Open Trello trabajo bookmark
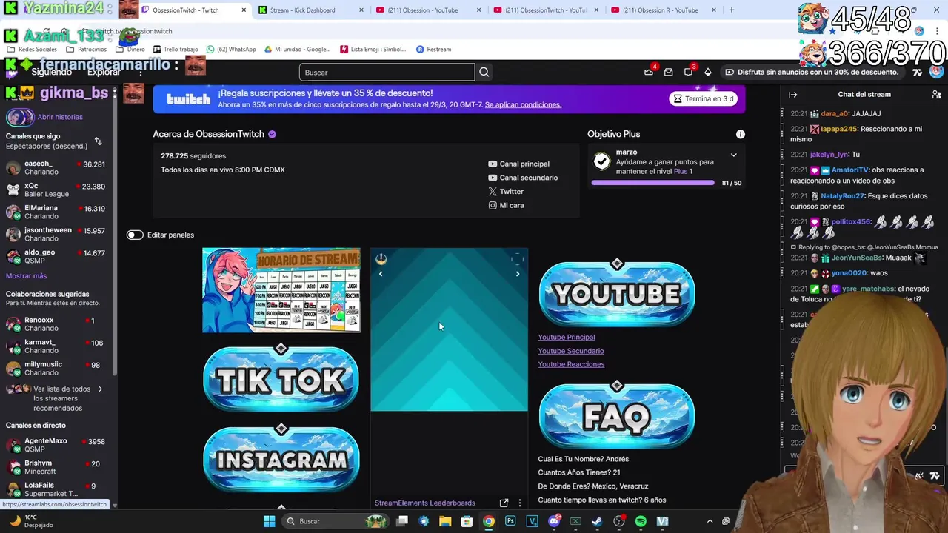The image size is (948, 533). coord(176,49)
